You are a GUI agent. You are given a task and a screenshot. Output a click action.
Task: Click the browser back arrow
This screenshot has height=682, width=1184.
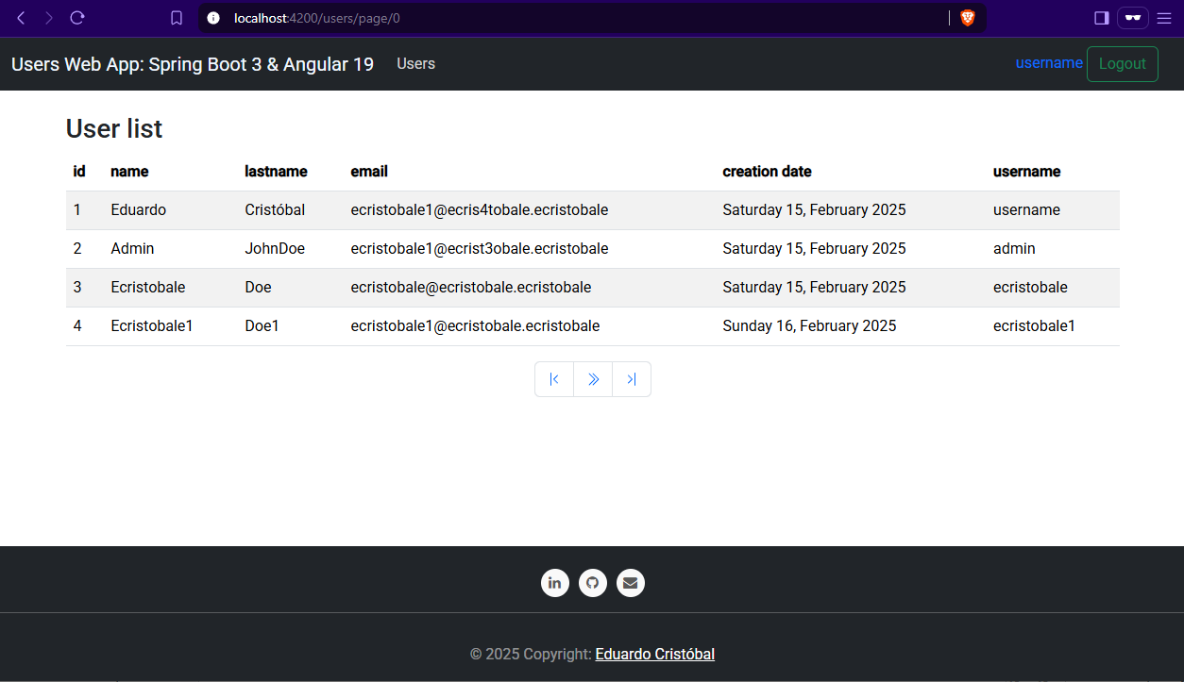[21, 18]
